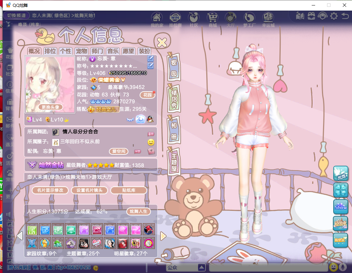Image resolution: width=352 pixels, height=273 pixels.
Task: Click the heart book icon by 配偶
Action: click(151, 151)
